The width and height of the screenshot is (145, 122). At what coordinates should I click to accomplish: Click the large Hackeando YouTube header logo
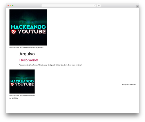[x=28, y=27]
